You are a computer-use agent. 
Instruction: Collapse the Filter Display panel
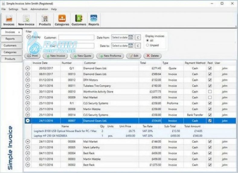point(29,37)
